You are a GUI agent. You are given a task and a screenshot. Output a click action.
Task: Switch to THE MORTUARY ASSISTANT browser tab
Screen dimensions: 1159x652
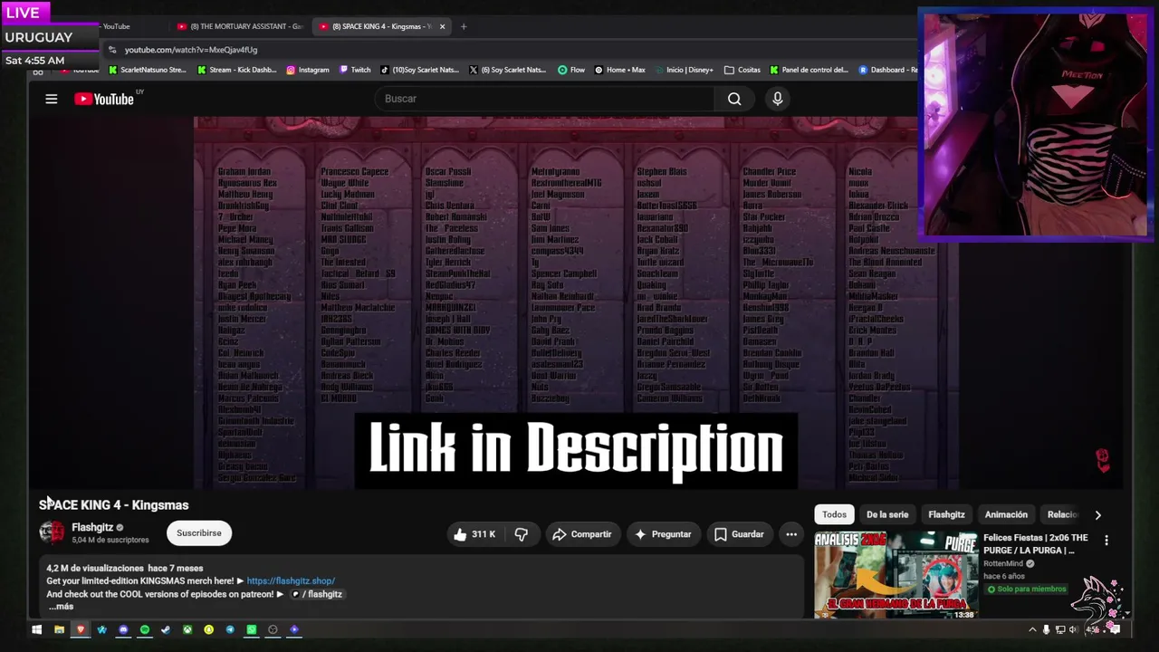[239, 26]
